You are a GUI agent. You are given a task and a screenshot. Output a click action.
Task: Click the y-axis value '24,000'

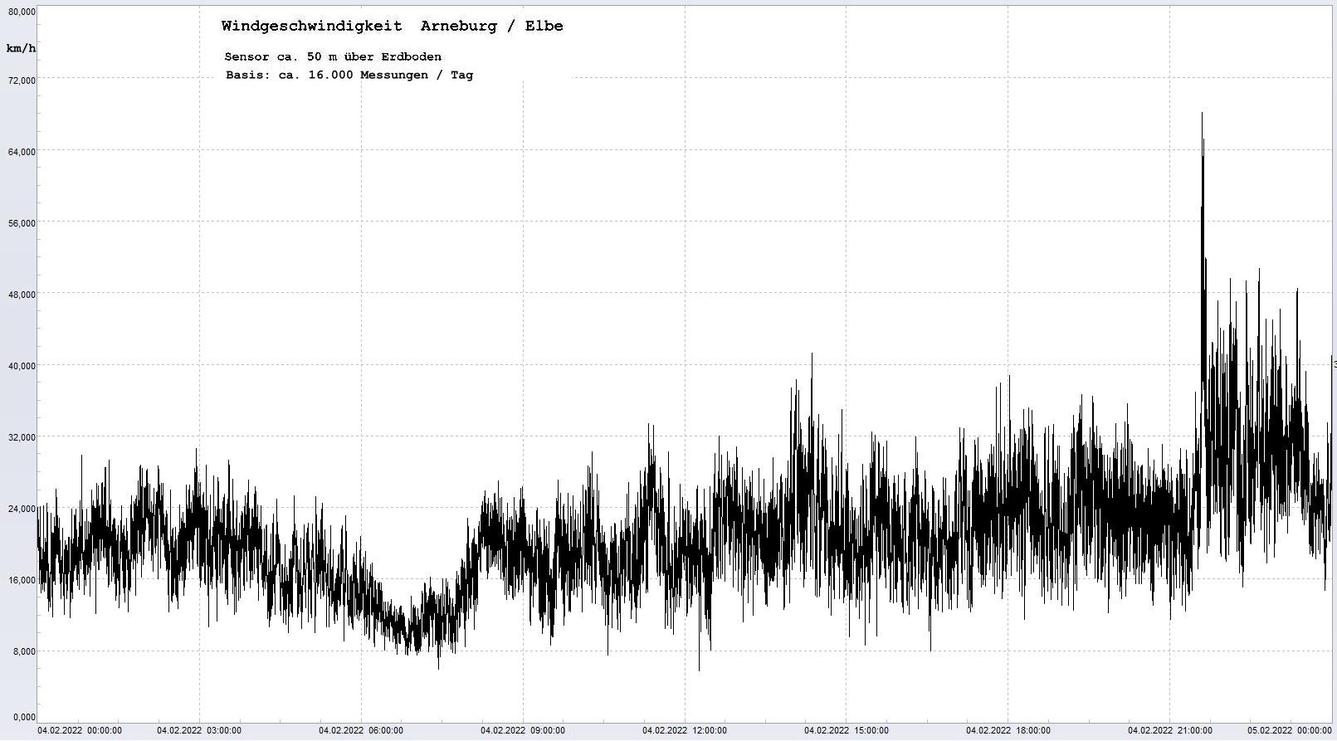[x=22, y=508]
